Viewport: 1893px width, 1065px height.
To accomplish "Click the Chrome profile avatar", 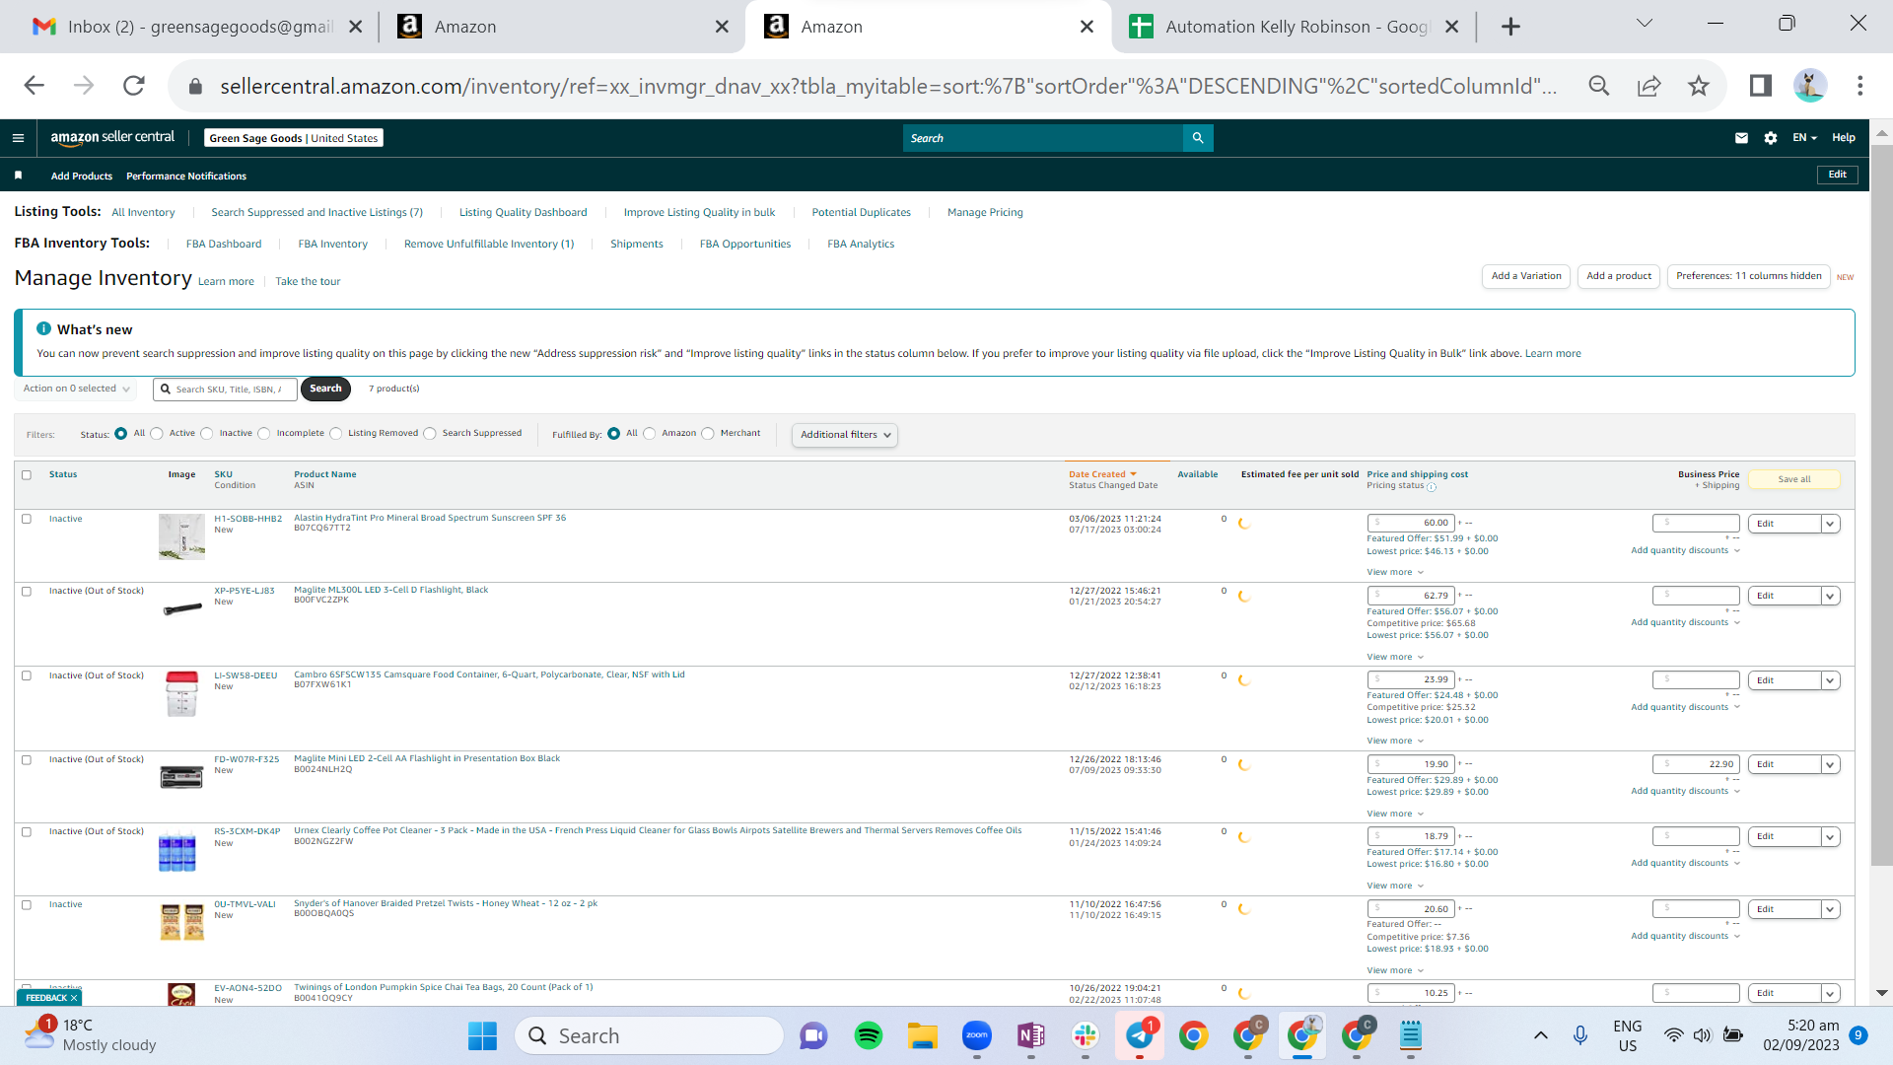I will coord(1810,86).
